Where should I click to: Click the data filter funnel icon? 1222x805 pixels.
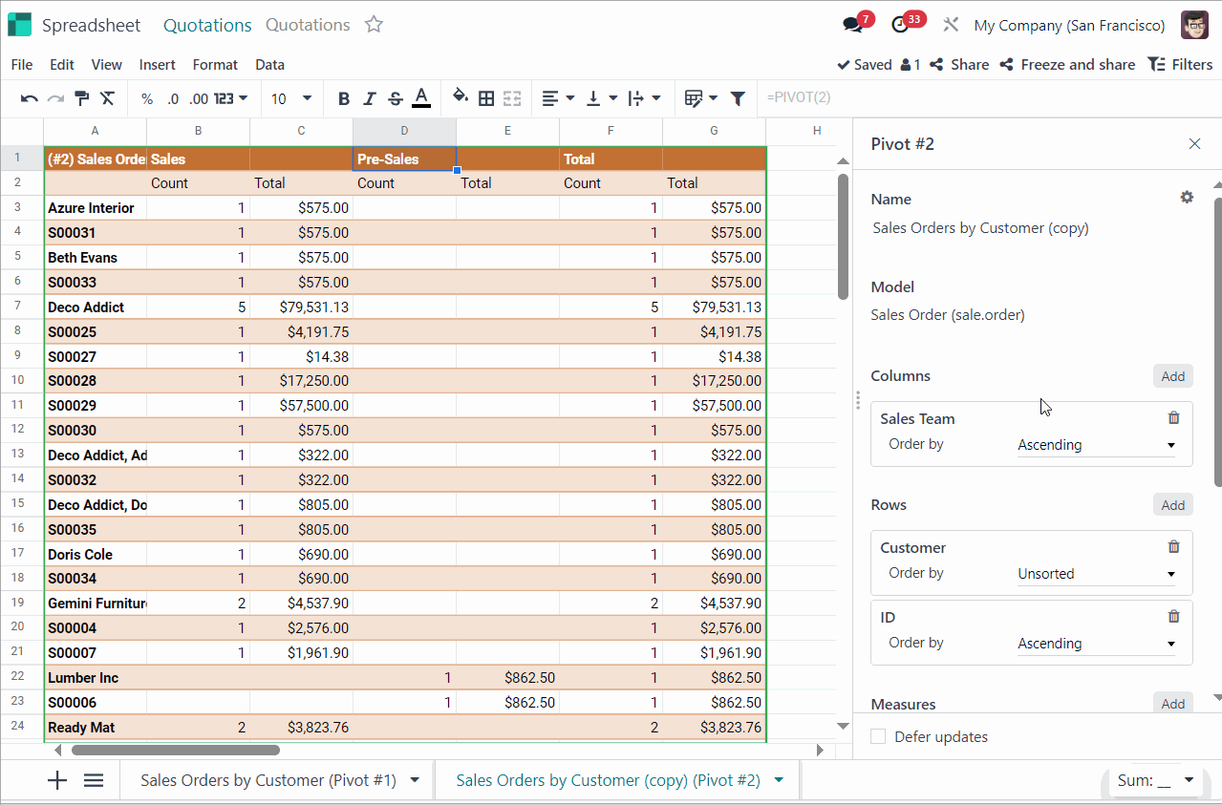click(738, 98)
